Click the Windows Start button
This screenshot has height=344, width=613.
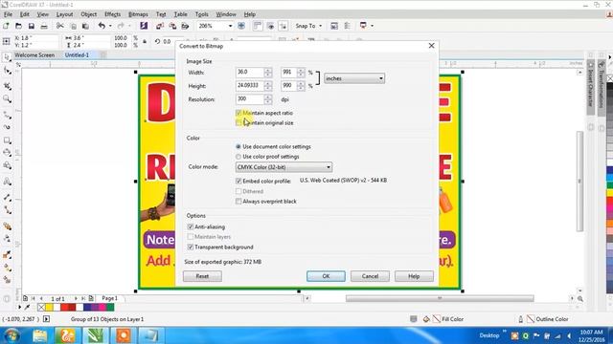pyautogui.click(x=11, y=335)
